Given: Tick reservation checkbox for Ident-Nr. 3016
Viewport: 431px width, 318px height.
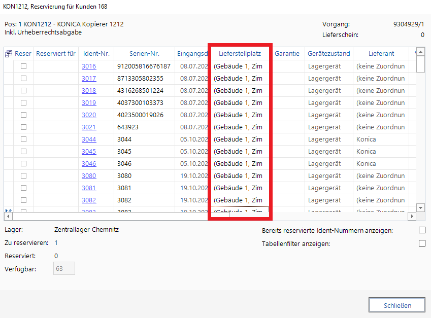Looking at the screenshot, I should point(23,66).
